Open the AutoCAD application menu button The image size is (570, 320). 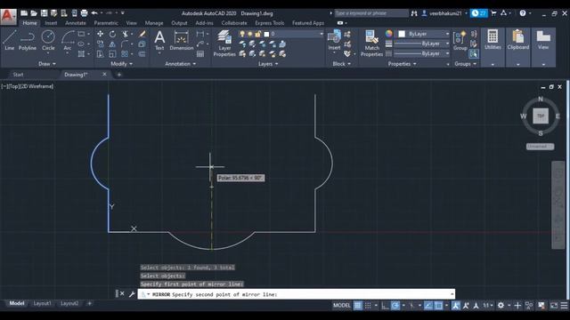[x=8, y=16]
